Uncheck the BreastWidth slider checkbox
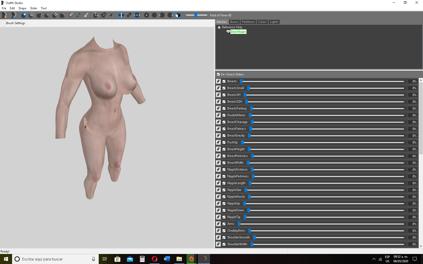 click(x=224, y=163)
